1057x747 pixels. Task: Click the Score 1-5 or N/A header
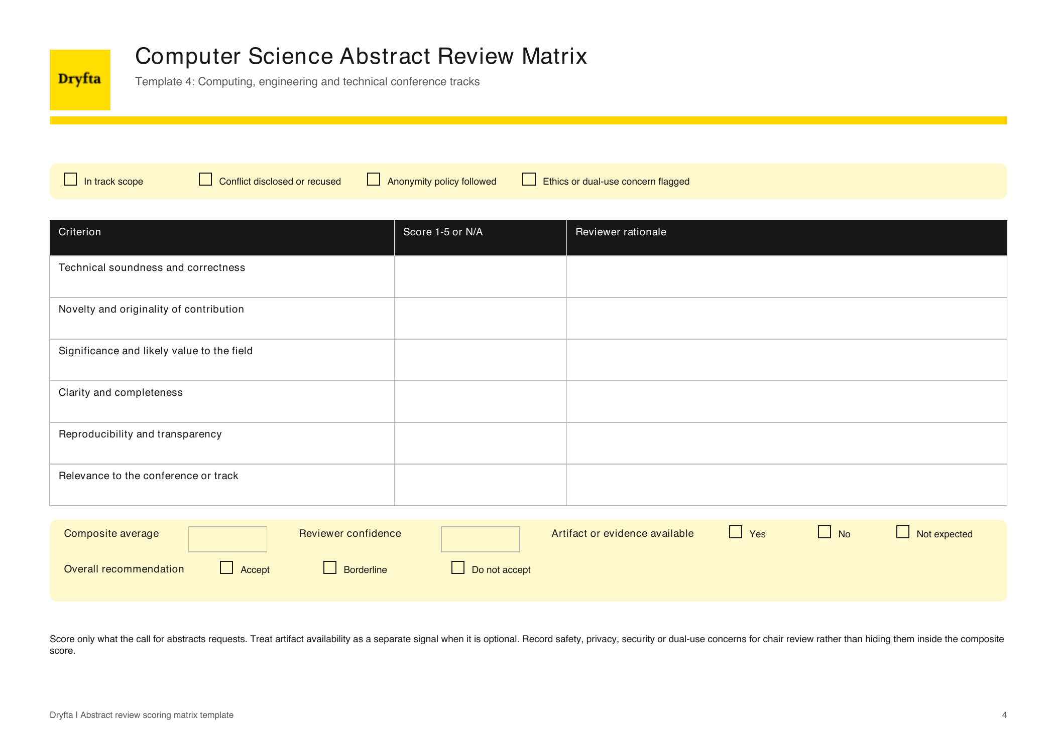click(481, 238)
